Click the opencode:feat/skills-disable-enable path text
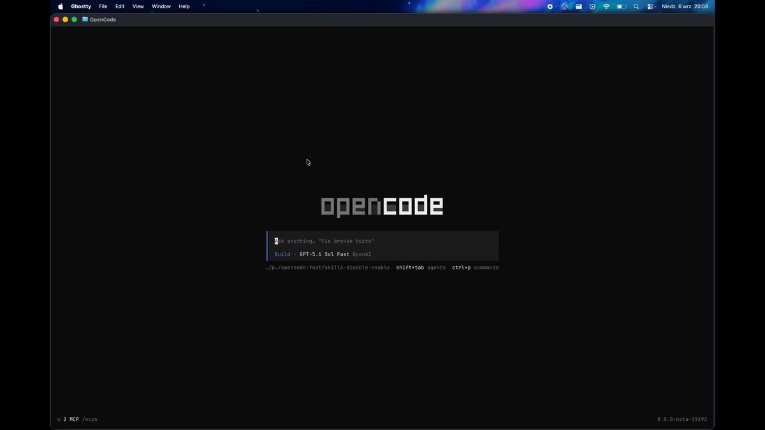 pos(328,268)
